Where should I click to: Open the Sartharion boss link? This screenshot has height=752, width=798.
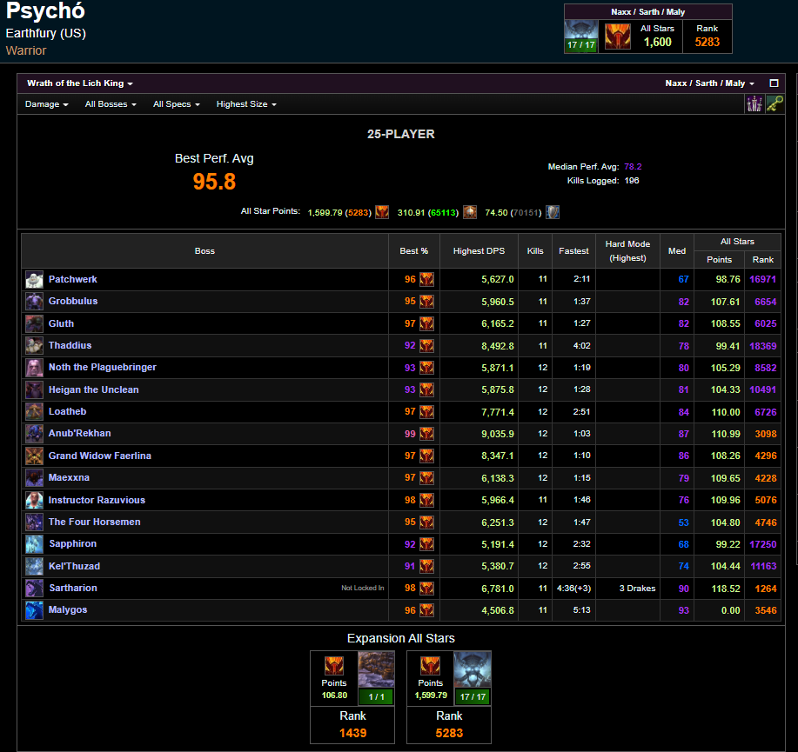point(73,588)
